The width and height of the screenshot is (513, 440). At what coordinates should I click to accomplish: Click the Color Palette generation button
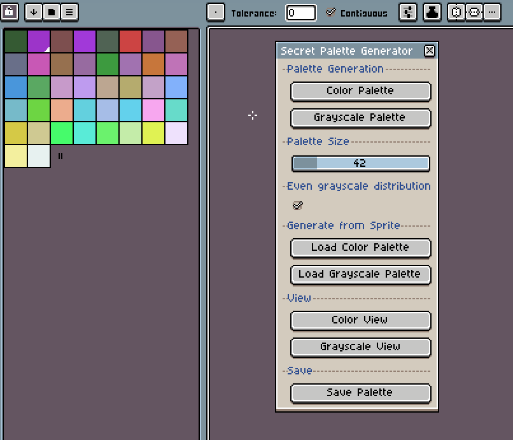[360, 91]
